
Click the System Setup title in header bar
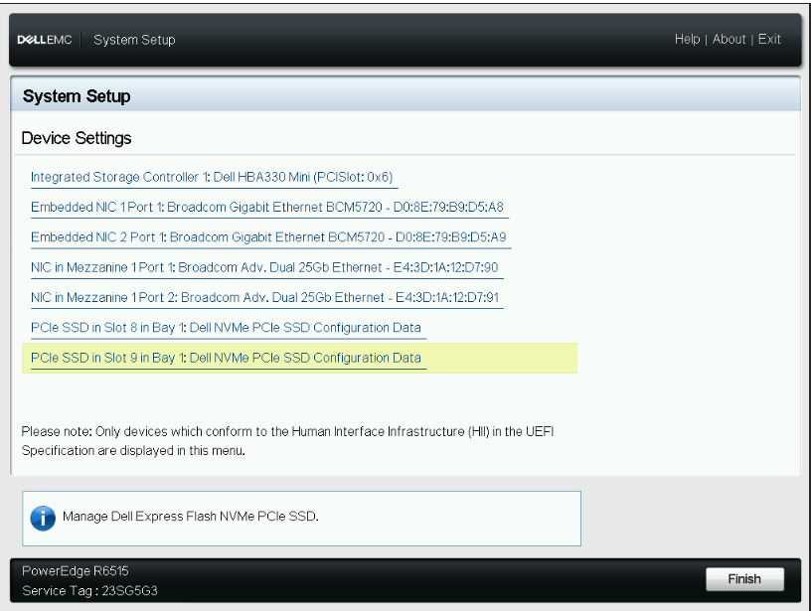(x=134, y=40)
